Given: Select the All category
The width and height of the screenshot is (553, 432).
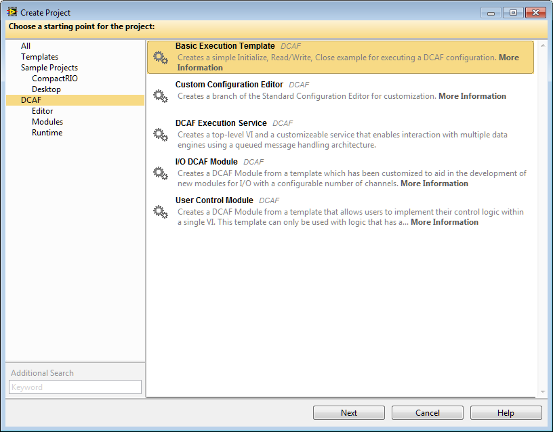Looking at the screenshot, I should (26, 46).
